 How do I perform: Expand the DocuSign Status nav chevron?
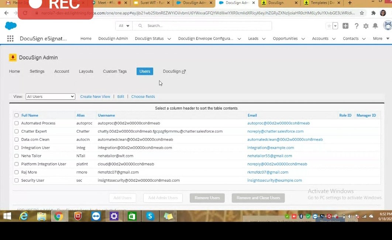(169, 39)
